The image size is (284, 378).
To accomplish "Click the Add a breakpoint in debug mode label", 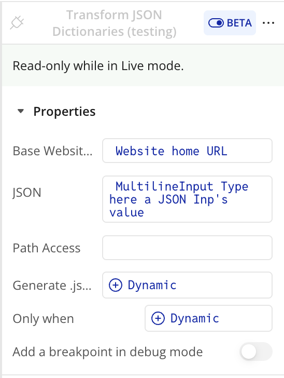I will [108, 352].
